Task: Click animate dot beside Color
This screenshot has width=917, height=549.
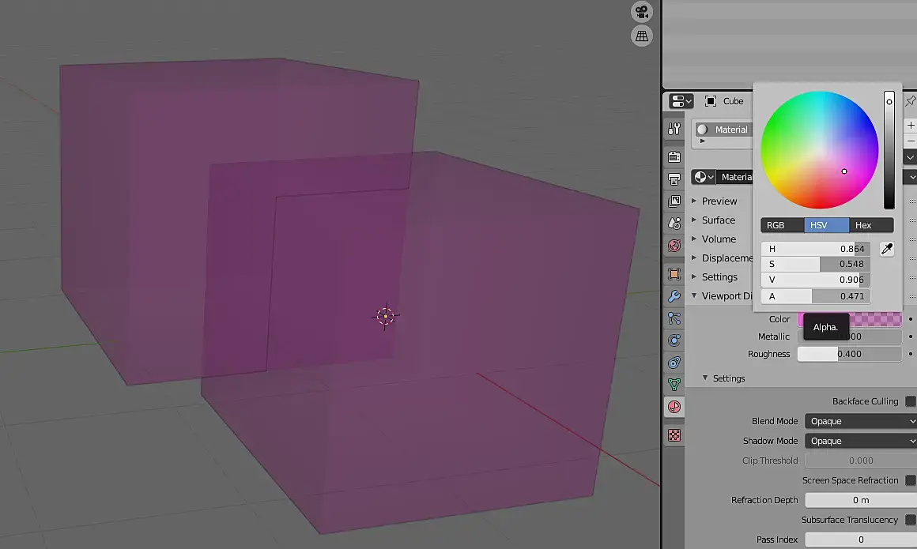Action: tap(911, 319)
